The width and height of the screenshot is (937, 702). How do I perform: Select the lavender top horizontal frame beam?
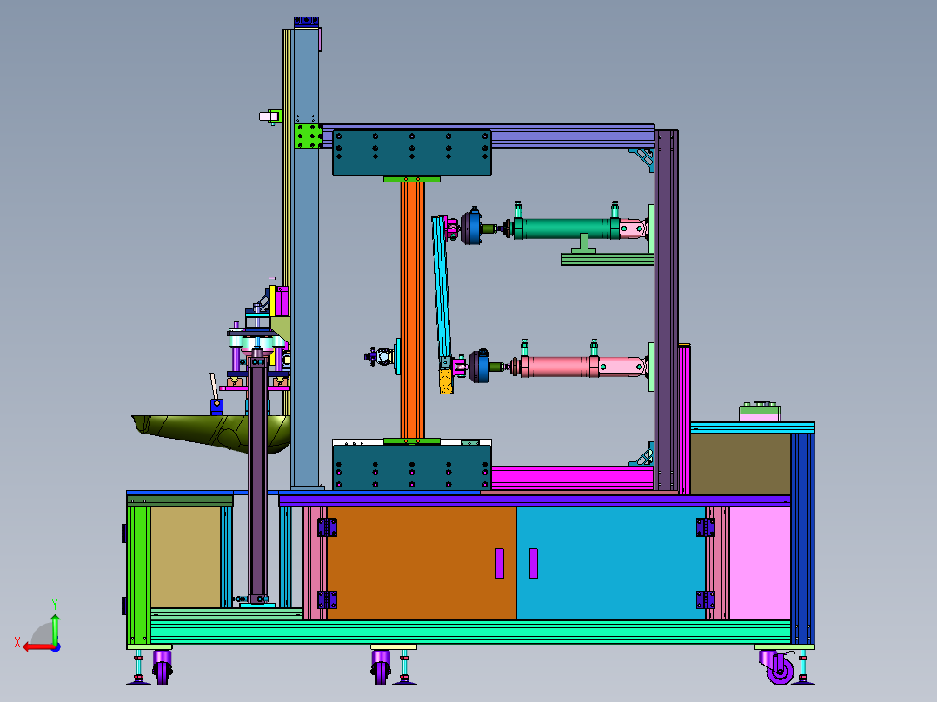(x=488, y=136)
